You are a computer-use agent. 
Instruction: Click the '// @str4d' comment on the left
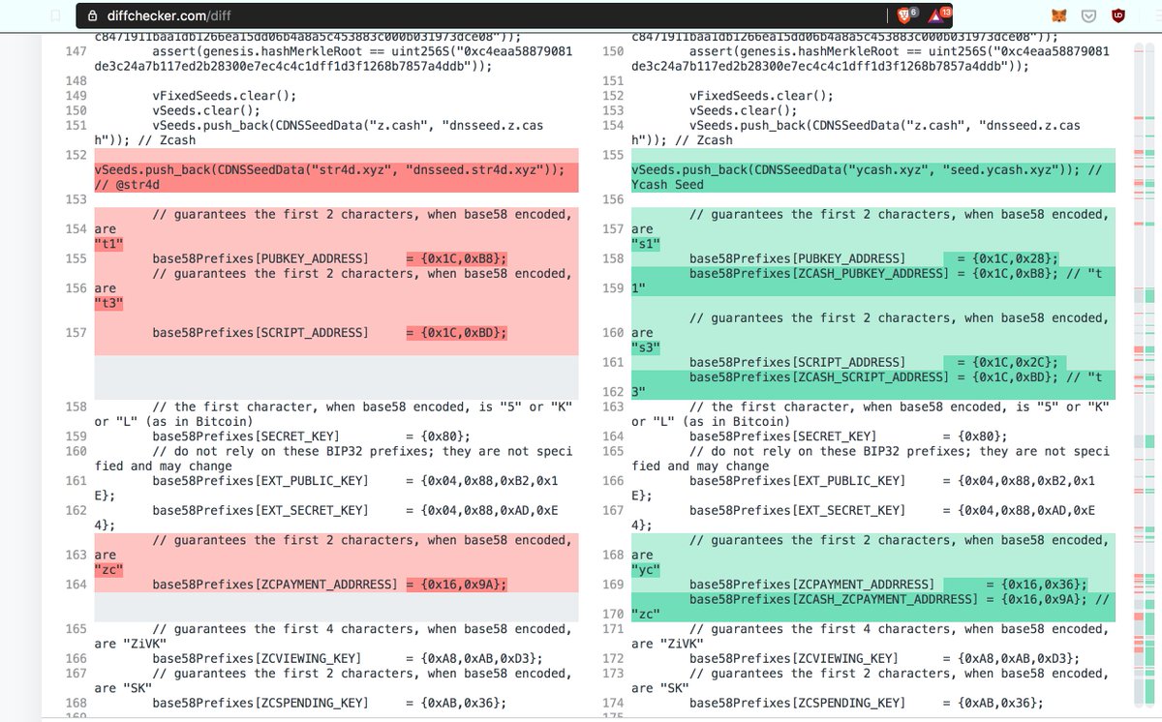coord(128,185)
